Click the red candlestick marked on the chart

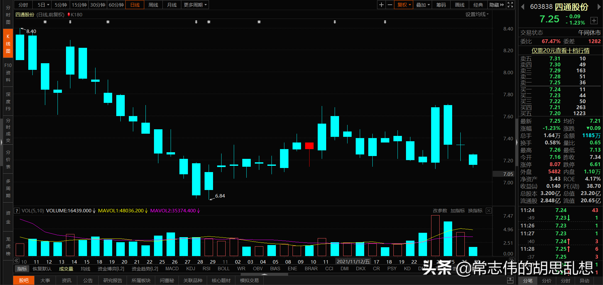point(309,146)
